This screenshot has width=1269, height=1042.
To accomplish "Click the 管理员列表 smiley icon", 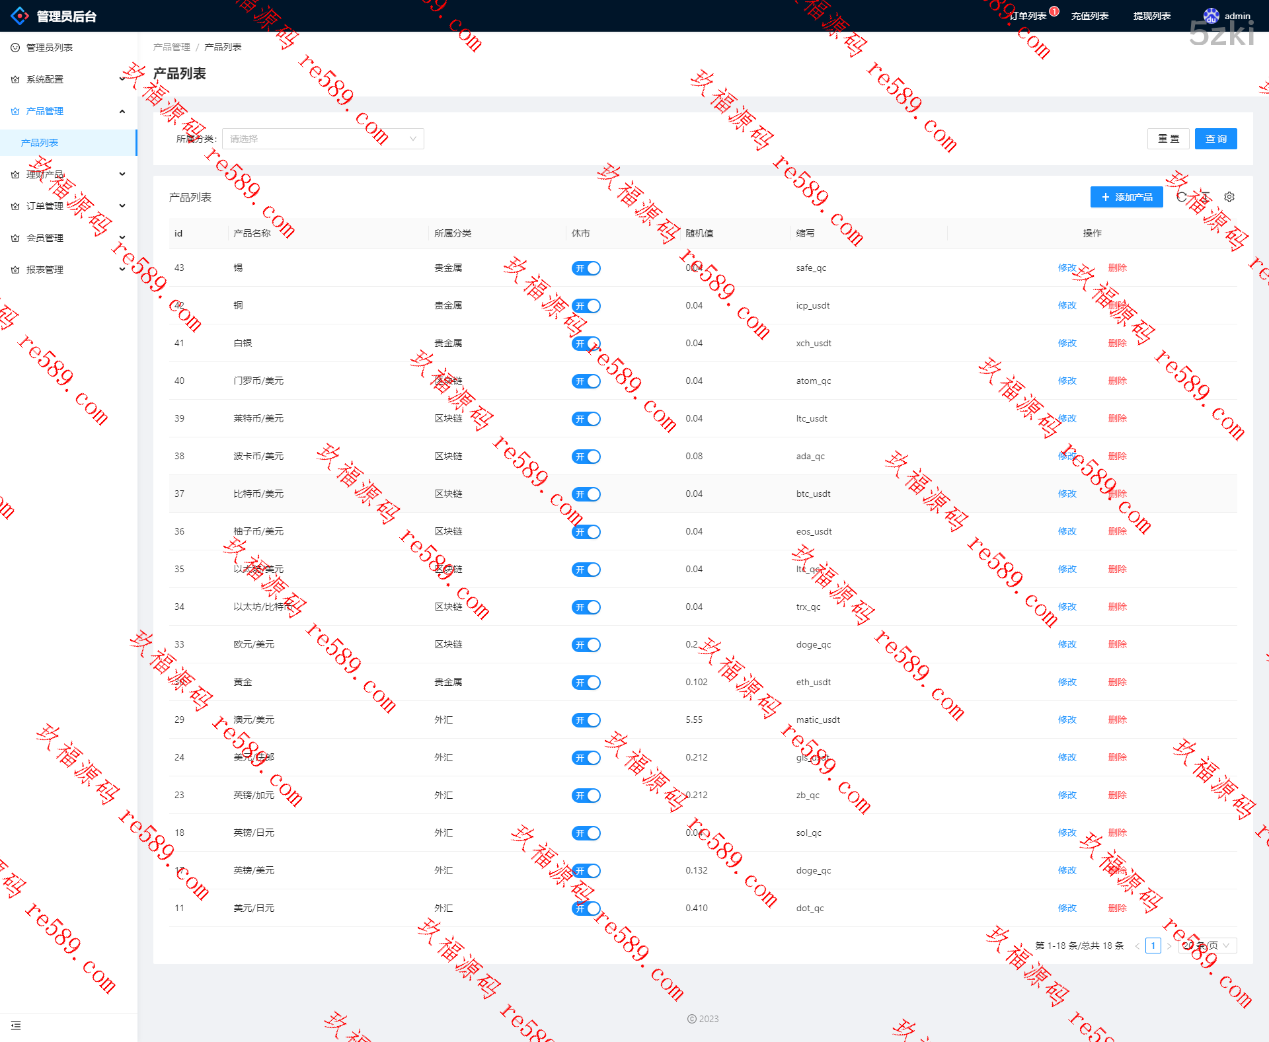I will click(15, 48).
